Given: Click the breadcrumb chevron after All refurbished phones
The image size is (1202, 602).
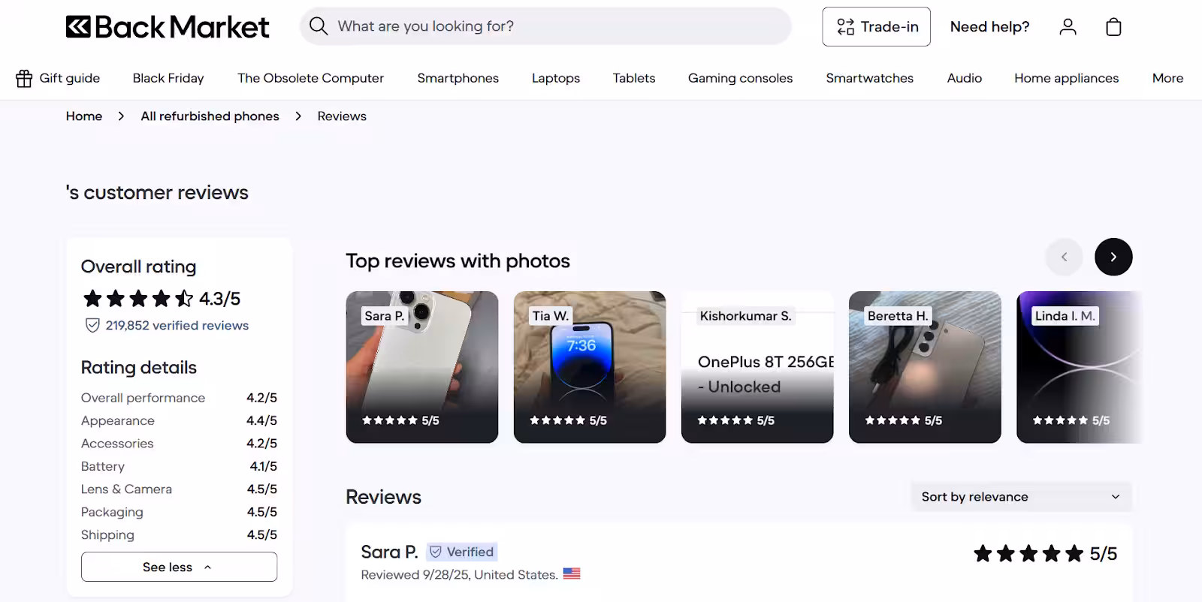Looking at the screenshot, I should [x=298, y=116].
